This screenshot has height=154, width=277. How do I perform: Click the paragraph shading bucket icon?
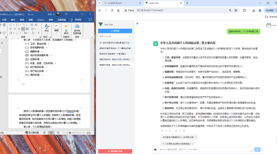coord(11,33)
